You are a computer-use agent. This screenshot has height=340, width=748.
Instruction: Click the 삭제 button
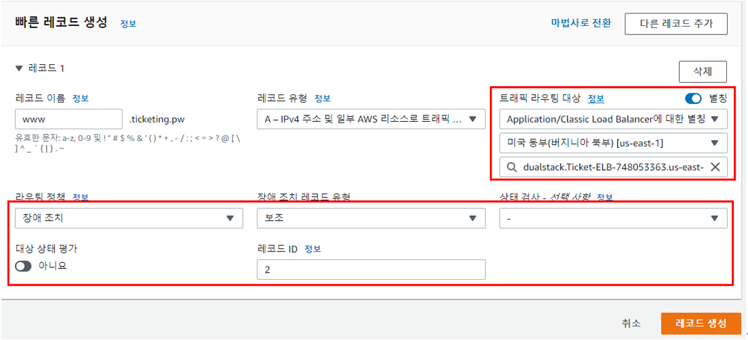click(703, 71)
